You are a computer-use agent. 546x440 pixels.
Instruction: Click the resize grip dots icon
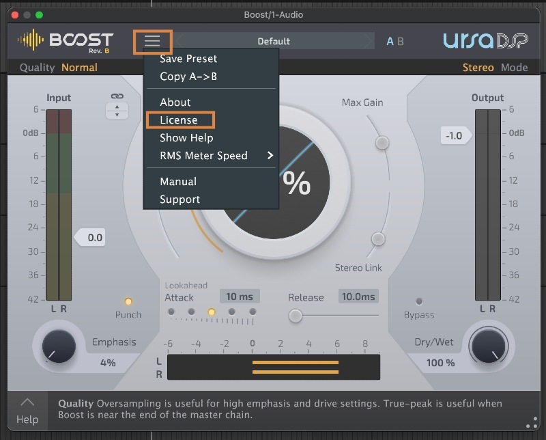click(x=532, y=422)
